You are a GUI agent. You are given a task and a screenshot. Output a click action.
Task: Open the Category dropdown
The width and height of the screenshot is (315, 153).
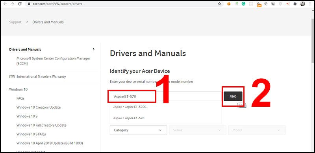click(139, 130)
